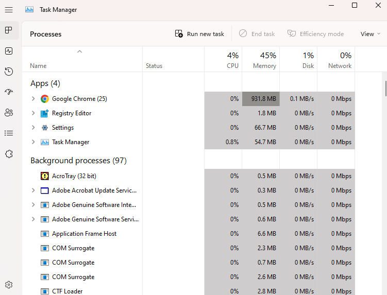Sort by Memory column header
Viewport: 387px width, 295px height.
261,60
